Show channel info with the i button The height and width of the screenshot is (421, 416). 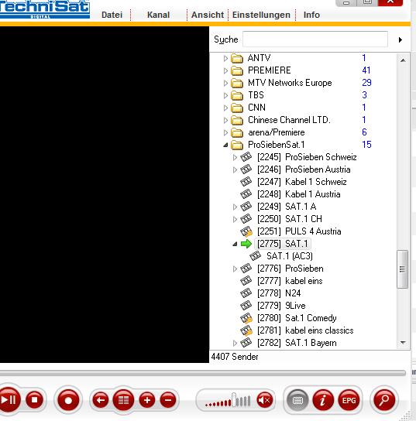click(323, 401)
